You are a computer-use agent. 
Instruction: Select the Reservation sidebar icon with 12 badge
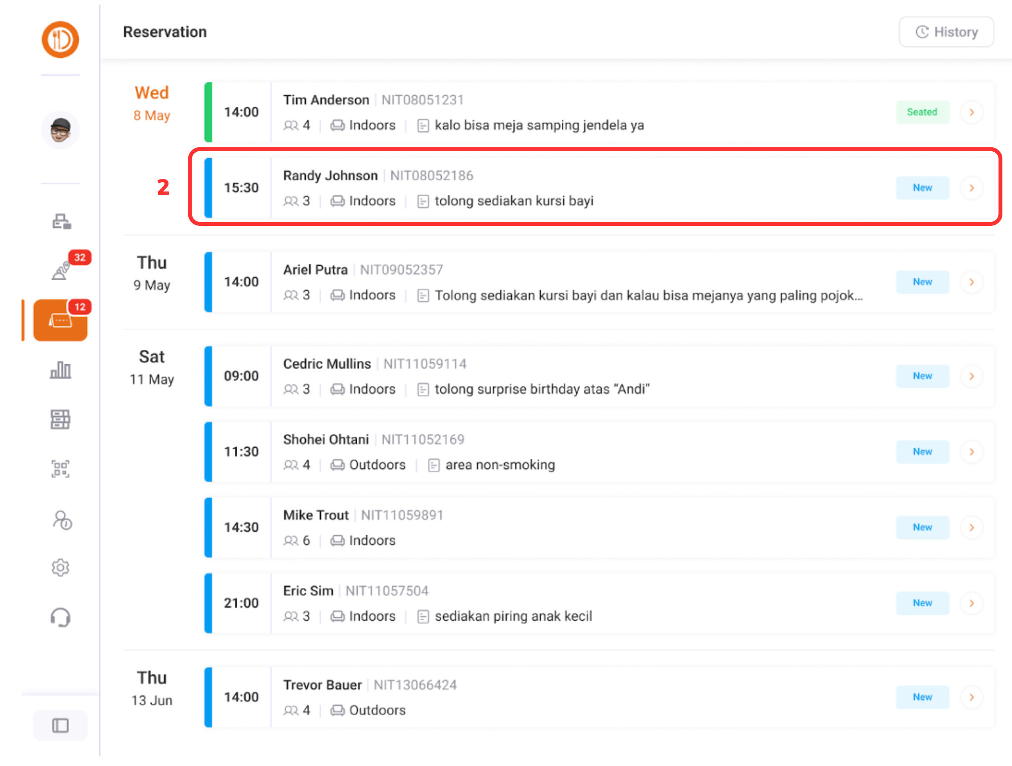[x=60, y=320]
